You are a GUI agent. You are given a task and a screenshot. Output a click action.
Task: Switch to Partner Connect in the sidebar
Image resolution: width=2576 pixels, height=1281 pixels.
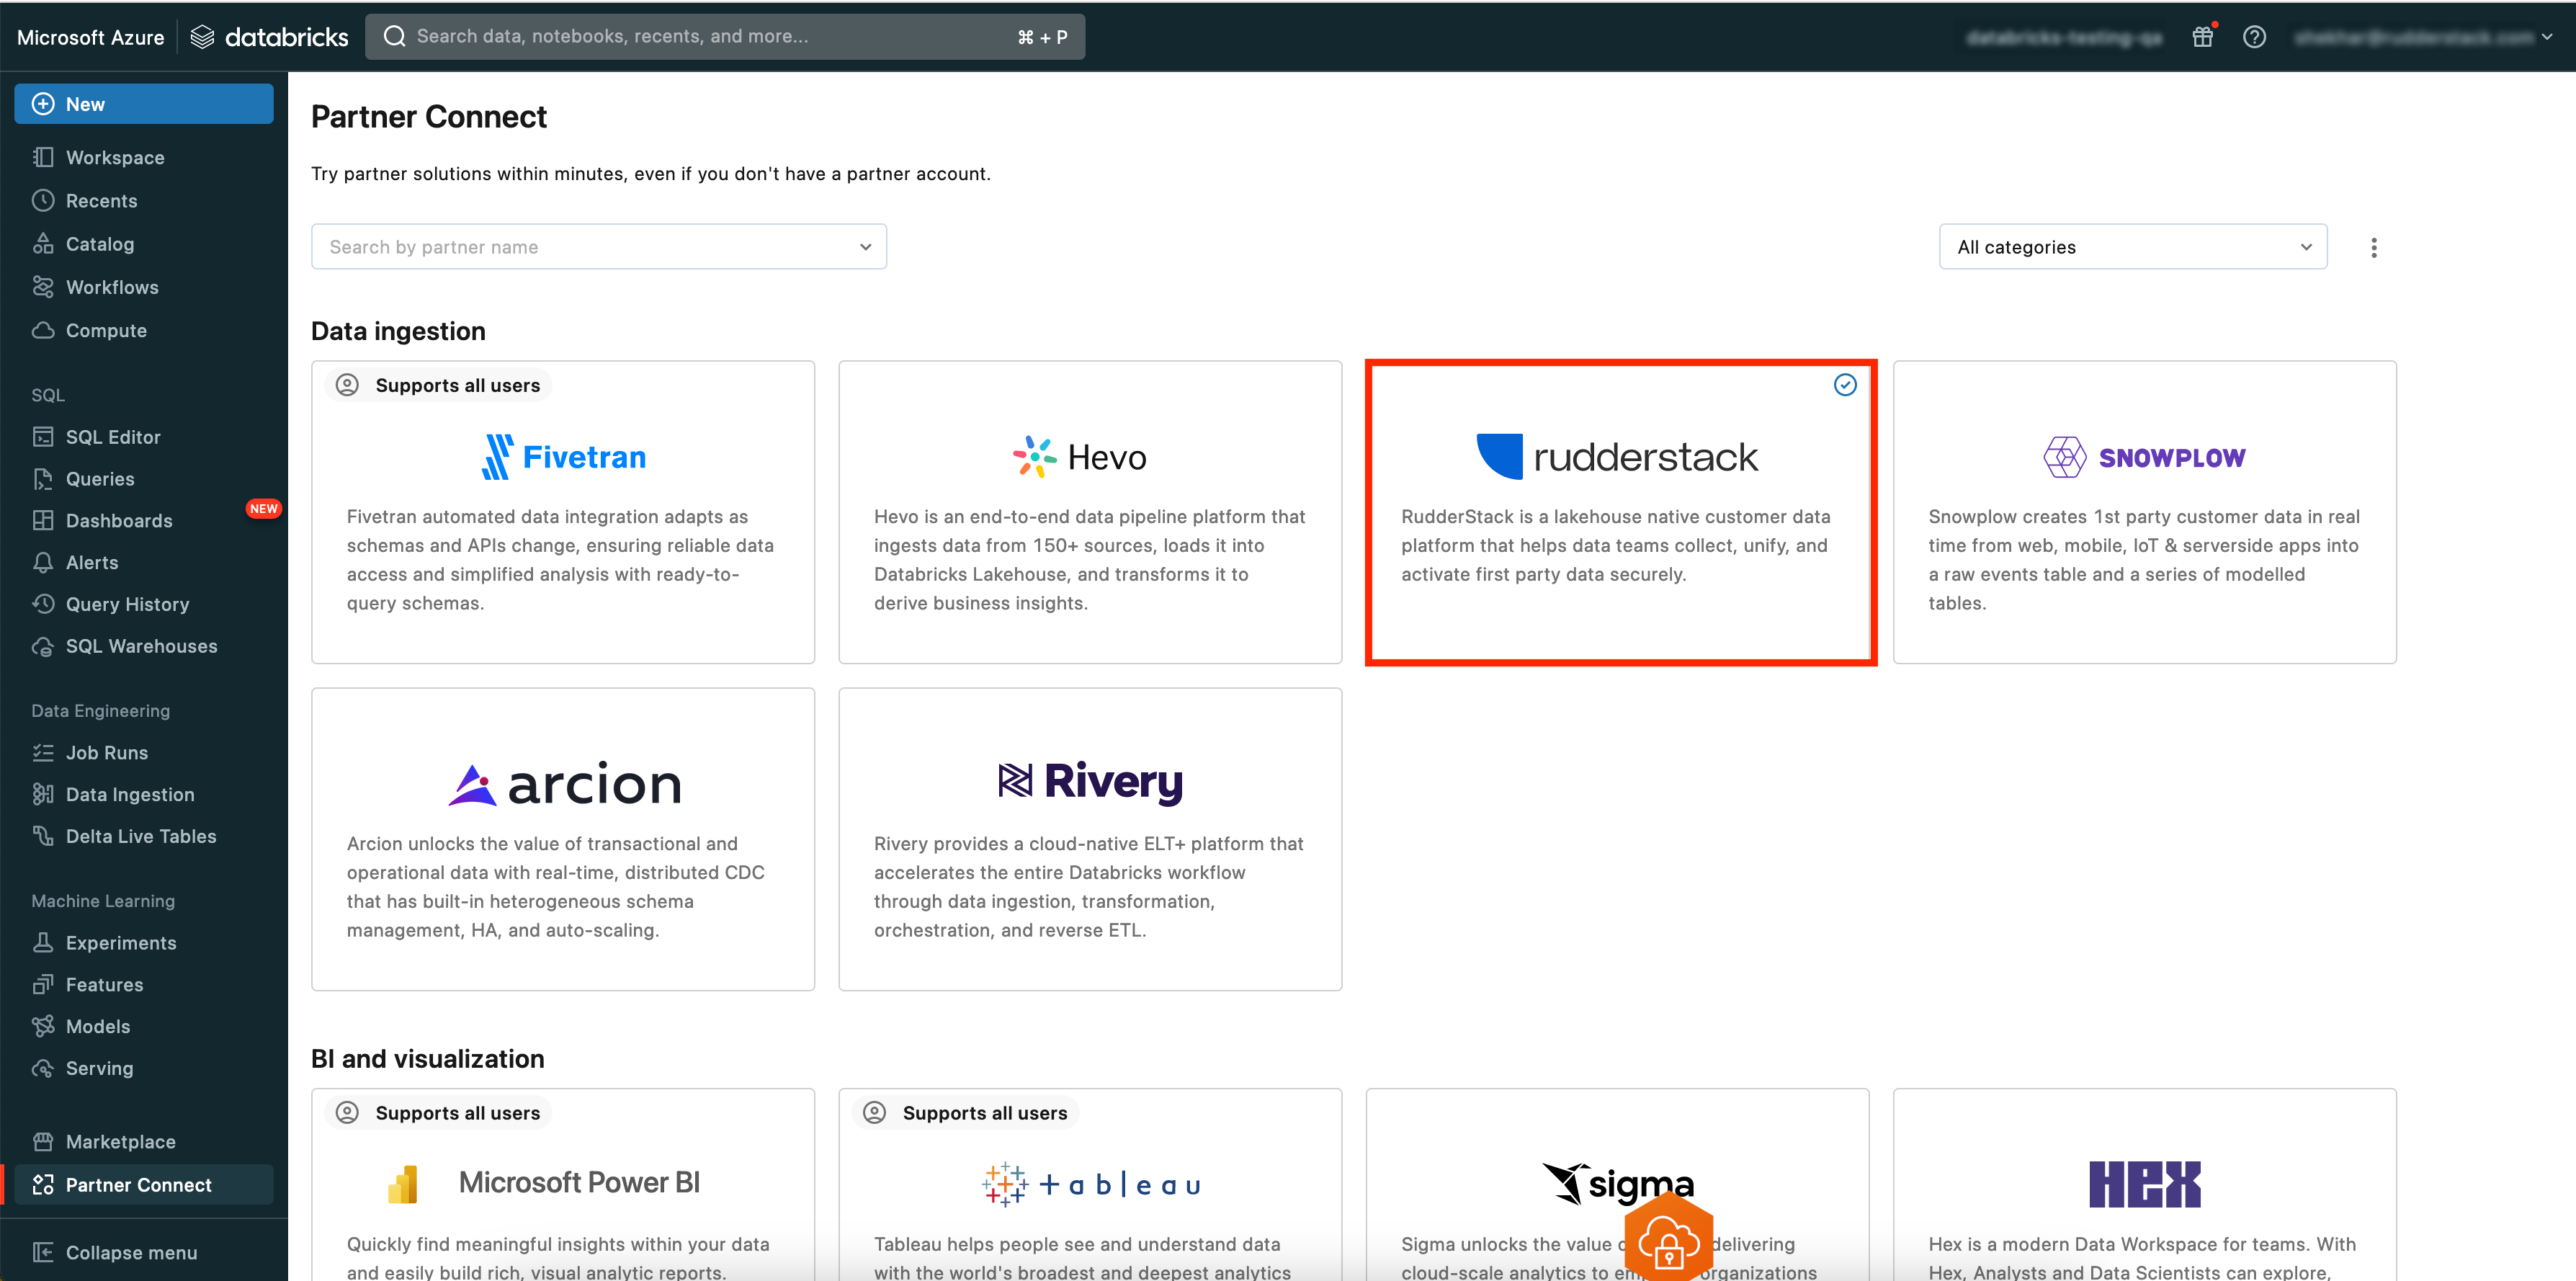[138, 1184]
